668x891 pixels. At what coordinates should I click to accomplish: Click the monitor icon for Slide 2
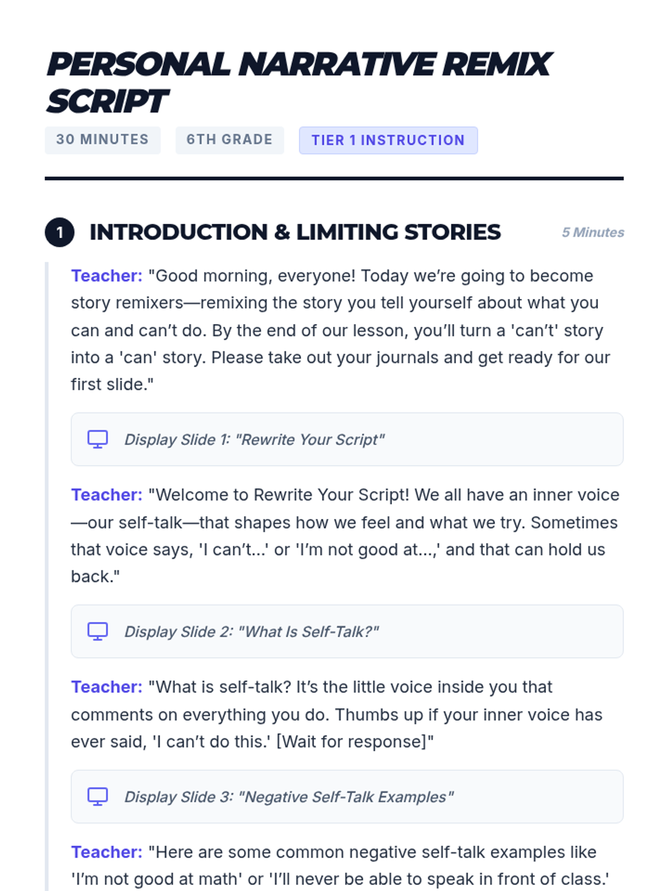click(97, 631)
